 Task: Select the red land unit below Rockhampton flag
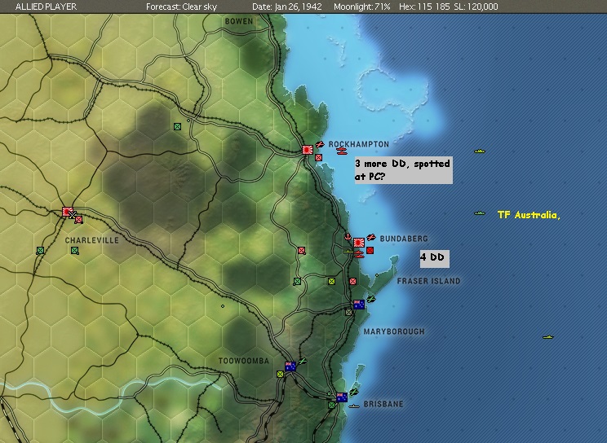coord(319,157)
